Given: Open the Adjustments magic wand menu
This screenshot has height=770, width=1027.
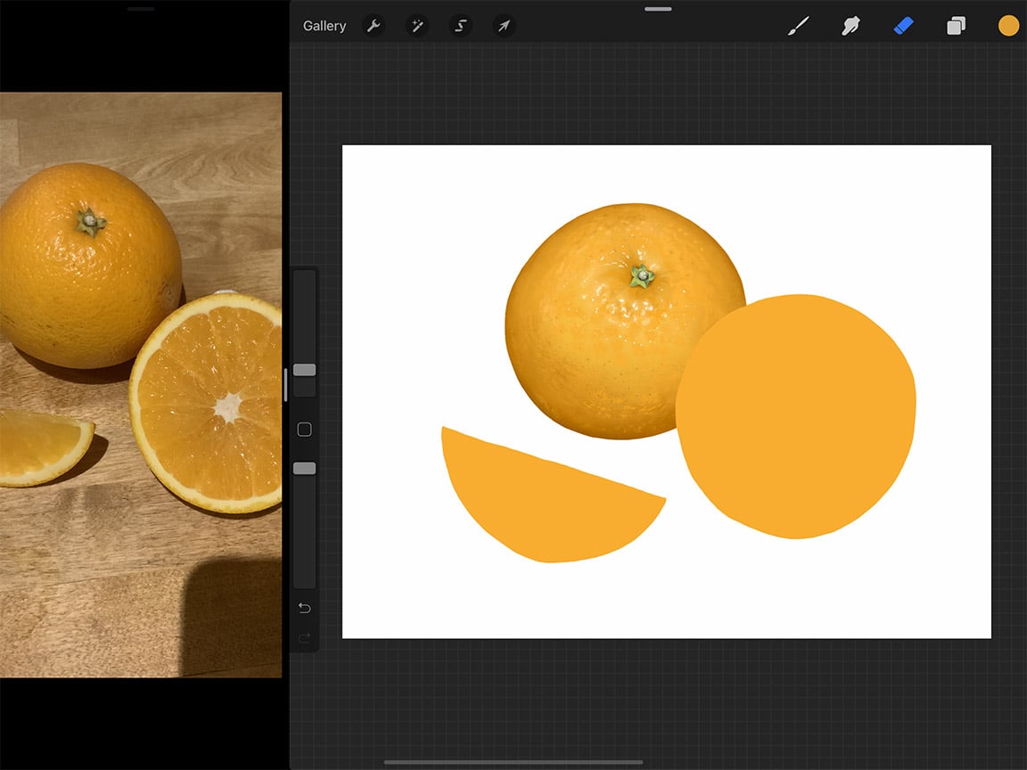Looking at the screenshot, I should click(416, 26).
